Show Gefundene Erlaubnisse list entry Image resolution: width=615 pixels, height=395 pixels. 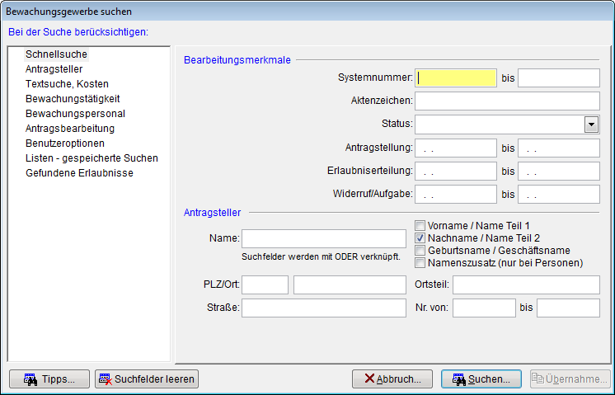79,173
